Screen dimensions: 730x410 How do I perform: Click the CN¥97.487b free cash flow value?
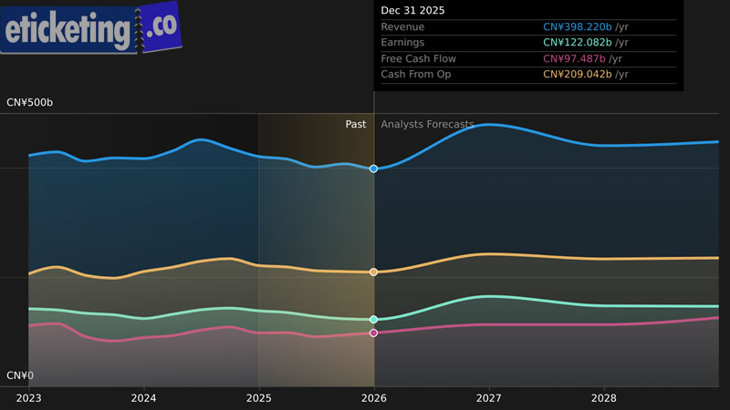tap(574, 58)
